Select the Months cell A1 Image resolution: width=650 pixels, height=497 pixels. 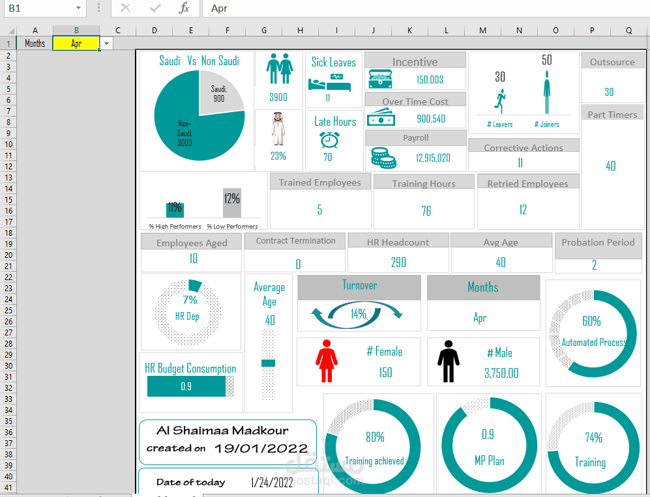[x=35, y=43]
